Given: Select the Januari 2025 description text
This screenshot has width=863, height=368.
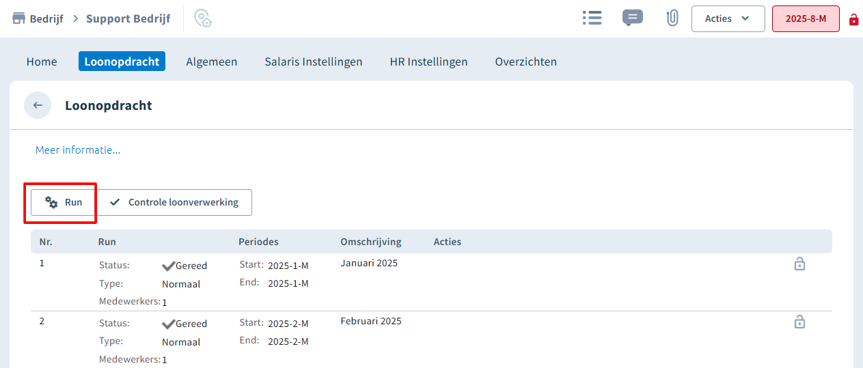Looking at the screenshot, I should 369,263.
